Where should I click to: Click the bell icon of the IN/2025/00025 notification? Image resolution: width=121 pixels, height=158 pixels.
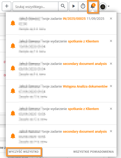coord(13,23)
